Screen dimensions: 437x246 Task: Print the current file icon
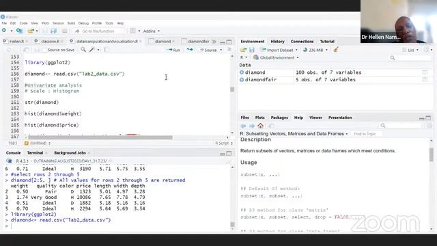point(64,31)
